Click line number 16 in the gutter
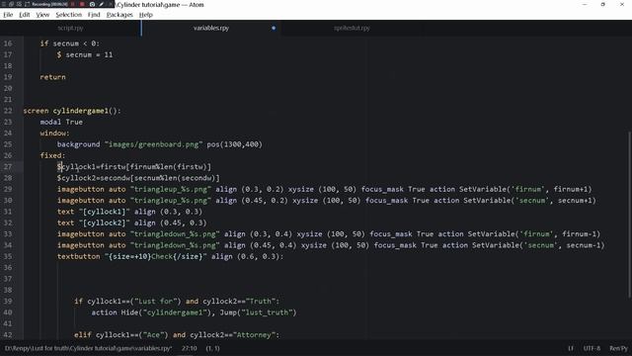This screenshot has width=632, height=356. tap(8, 44)
